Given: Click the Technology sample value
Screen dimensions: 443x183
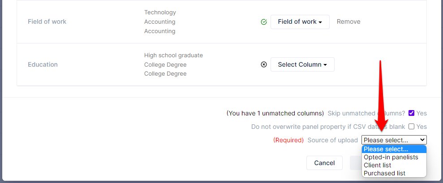Looking at the screenshot, I should (x=160, y=13).
